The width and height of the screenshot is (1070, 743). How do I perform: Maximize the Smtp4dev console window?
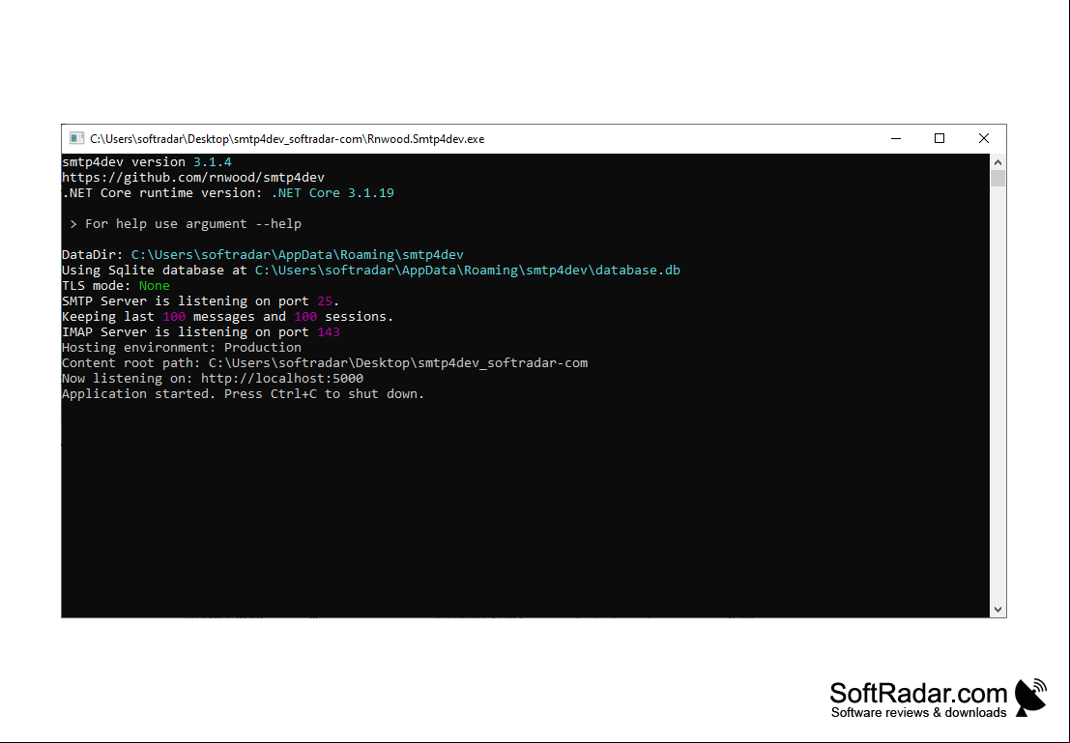click(939, 138)
